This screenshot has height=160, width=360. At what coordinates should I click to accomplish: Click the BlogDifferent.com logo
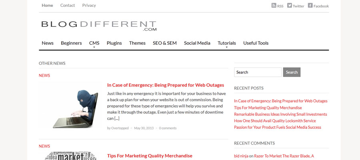coord(99,26)
